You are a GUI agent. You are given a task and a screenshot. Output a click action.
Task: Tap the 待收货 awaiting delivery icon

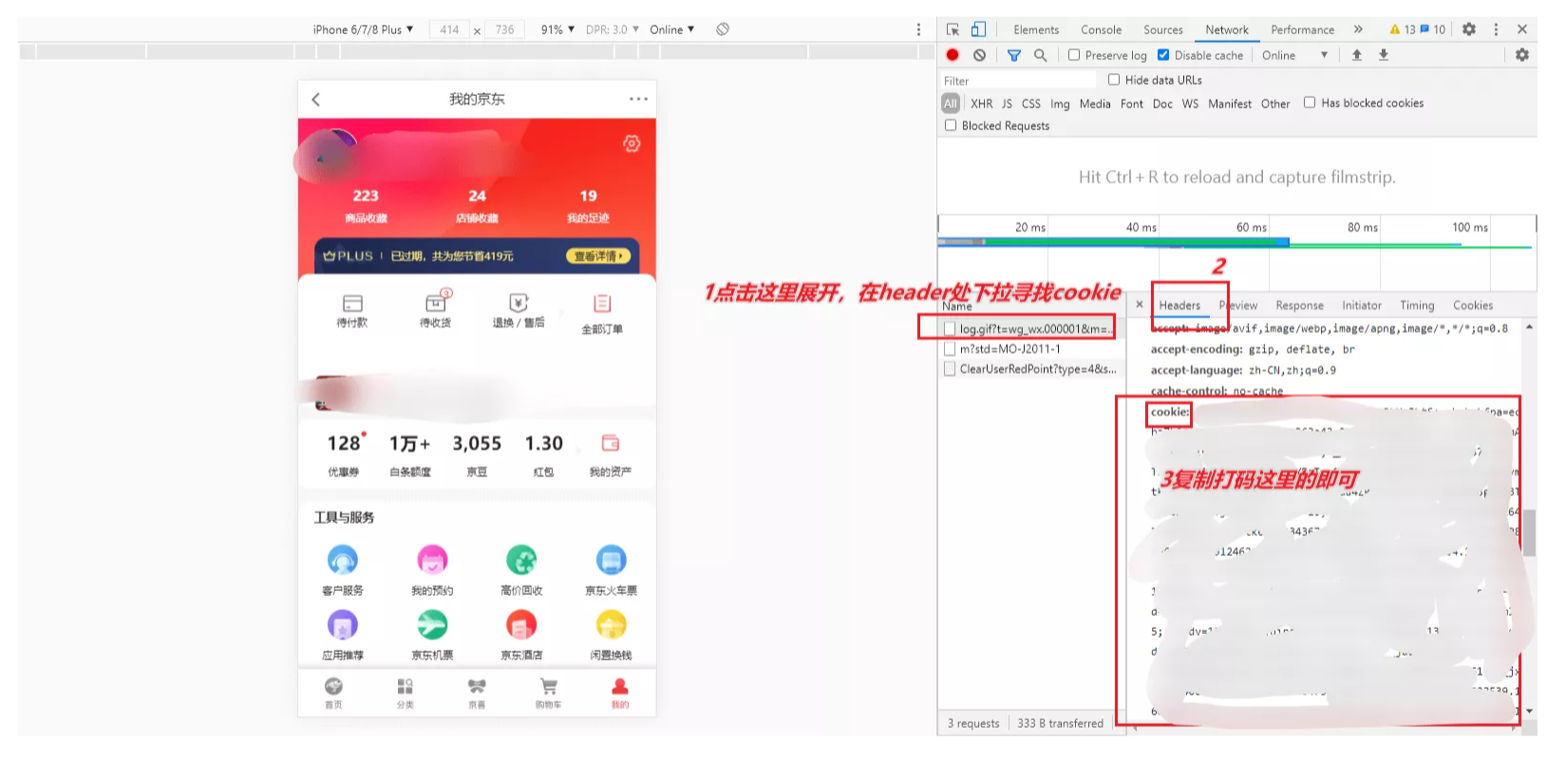pos(436,302)
